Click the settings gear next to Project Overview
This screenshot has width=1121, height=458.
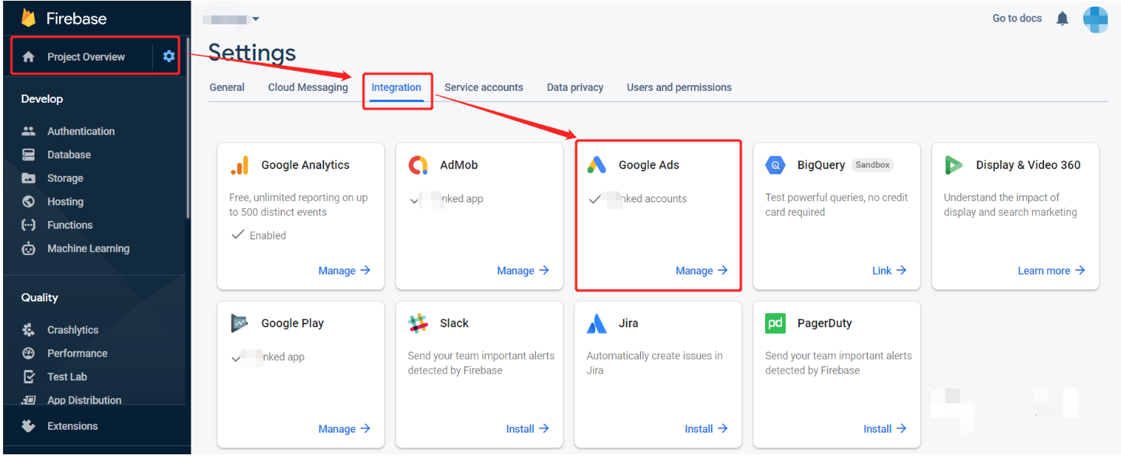169,56
